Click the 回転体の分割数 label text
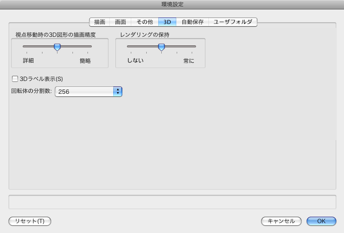 pyautogui.click(x=31, y=92)
